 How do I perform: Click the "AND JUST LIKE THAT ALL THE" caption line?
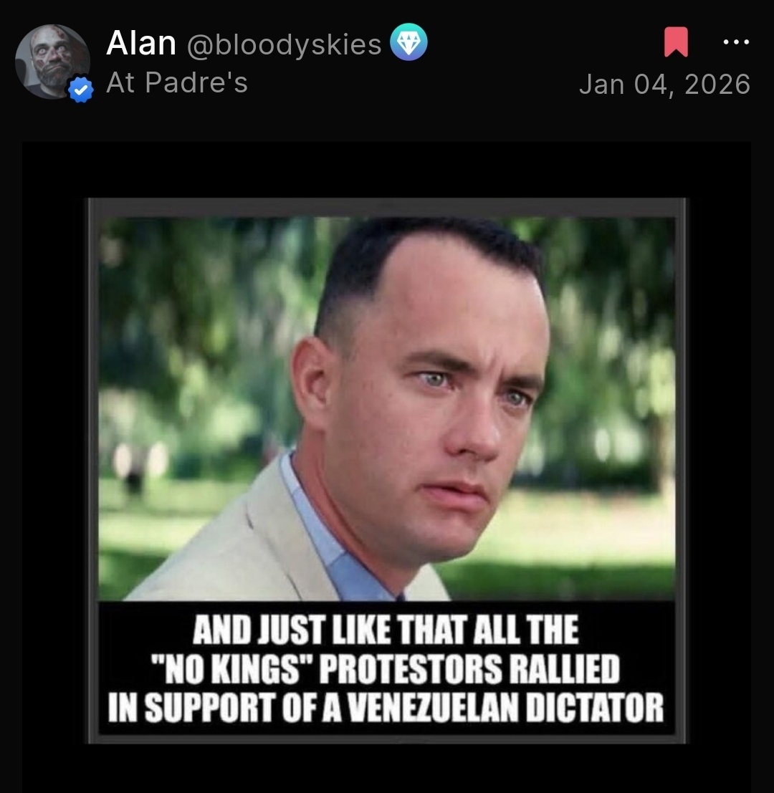(386, 630)
